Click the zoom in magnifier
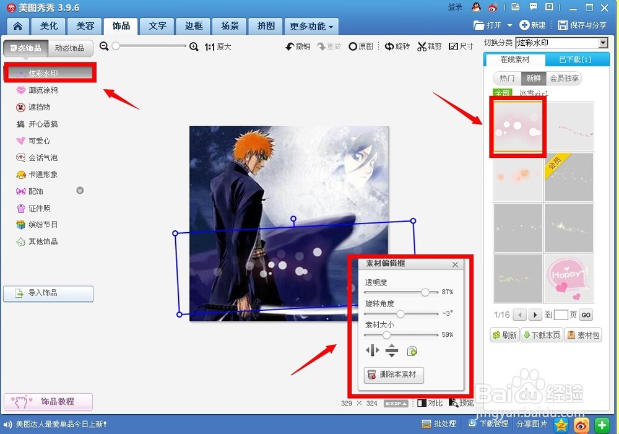Viewport: 619px width, 434px height. point(194,46)
